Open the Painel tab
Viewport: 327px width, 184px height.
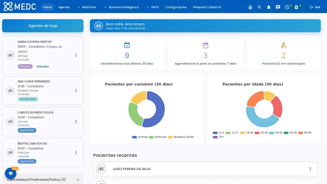47,7
